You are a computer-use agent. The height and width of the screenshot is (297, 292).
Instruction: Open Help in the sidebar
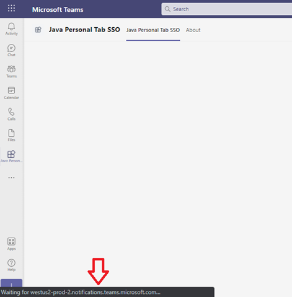click(x=11, y=265)
